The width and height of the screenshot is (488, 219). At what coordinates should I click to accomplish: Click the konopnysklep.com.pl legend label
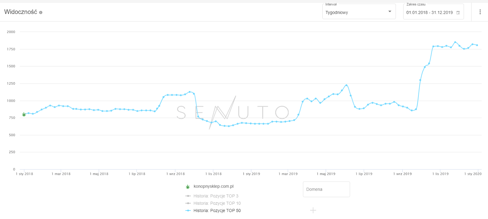(x=213, y=186)
